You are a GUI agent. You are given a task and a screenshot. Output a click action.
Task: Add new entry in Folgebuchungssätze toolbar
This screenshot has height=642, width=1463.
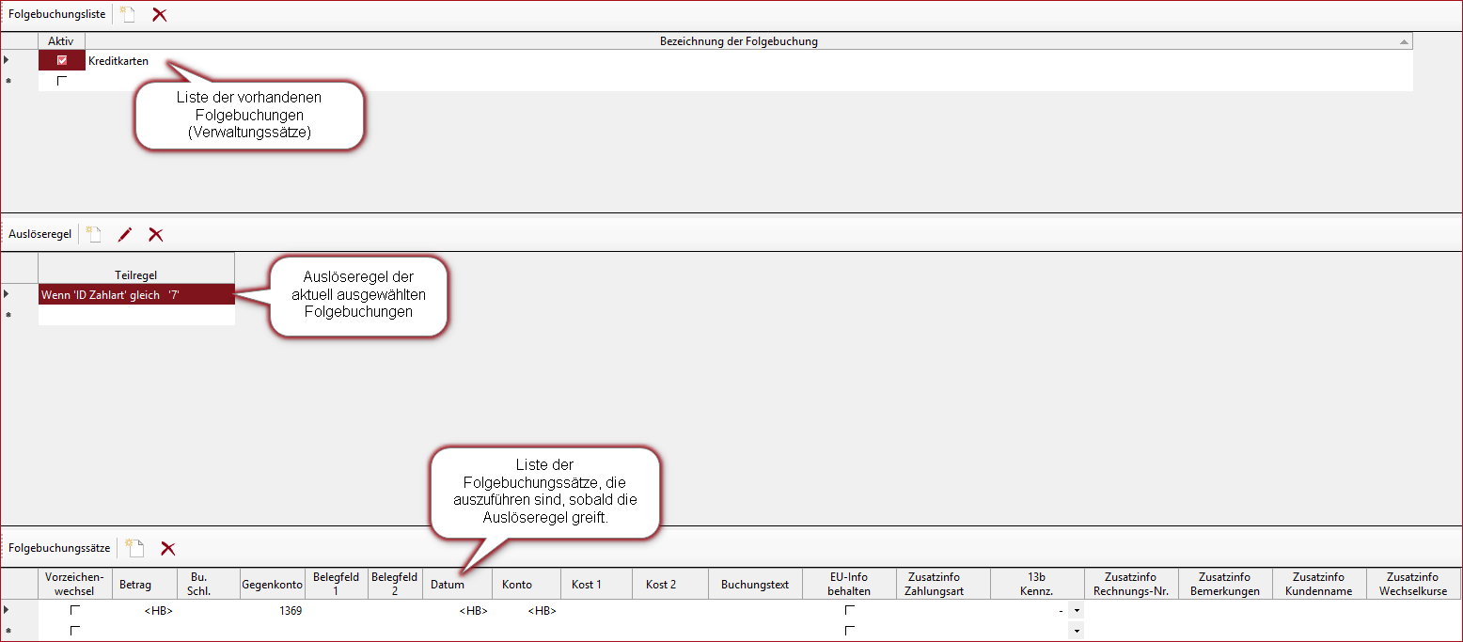134,548
